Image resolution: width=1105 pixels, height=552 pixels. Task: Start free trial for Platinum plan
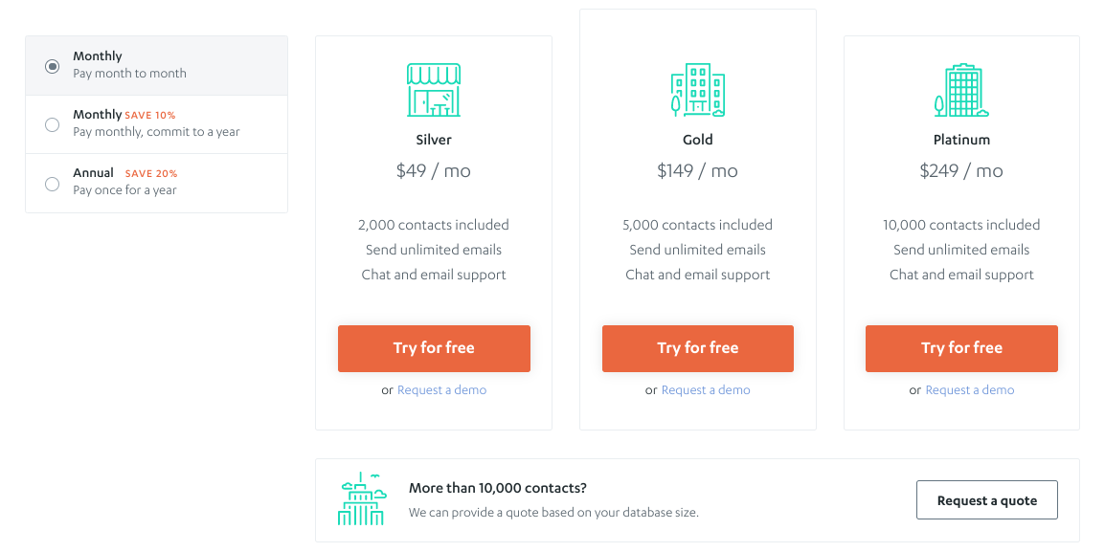[961, 348]
